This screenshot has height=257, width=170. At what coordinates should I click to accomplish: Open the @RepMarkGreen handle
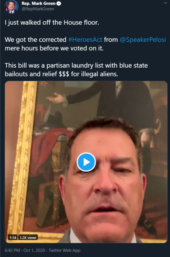(x=38, y=9)
